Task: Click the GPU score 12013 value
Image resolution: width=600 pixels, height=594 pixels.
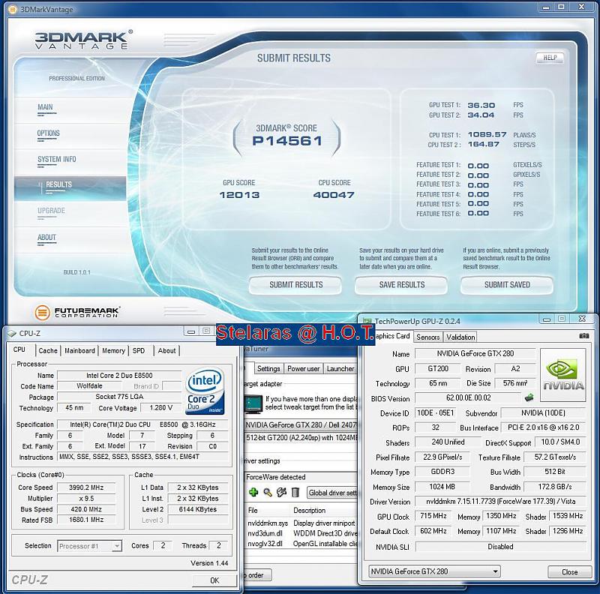Action: (239, 195)
